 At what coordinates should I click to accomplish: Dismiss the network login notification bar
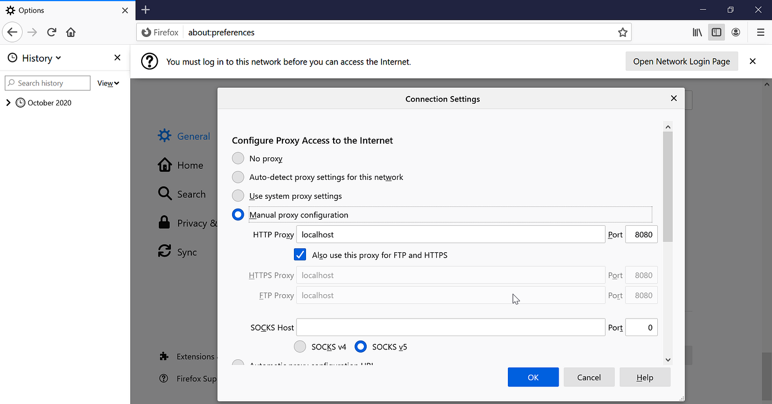coord(753,61)
